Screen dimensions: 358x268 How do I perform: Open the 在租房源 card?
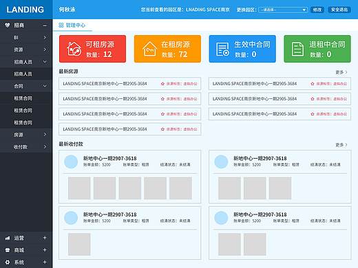167,49
